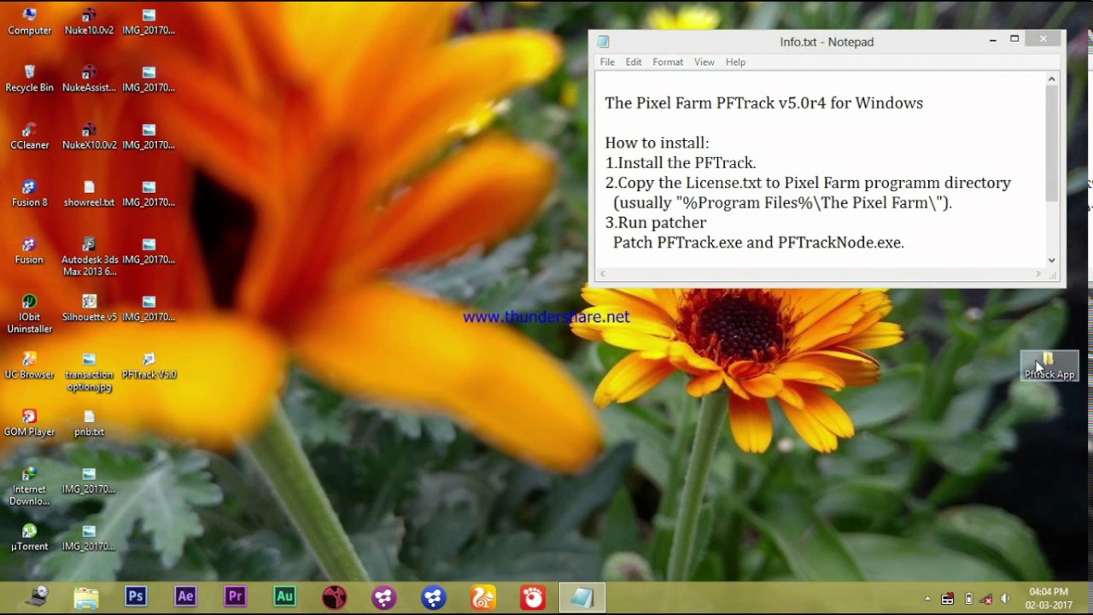This screenshot has width=1093, height=615.
Task: Click the 'Patch PFTrack.exe' text line
Action: pos(758,243)
